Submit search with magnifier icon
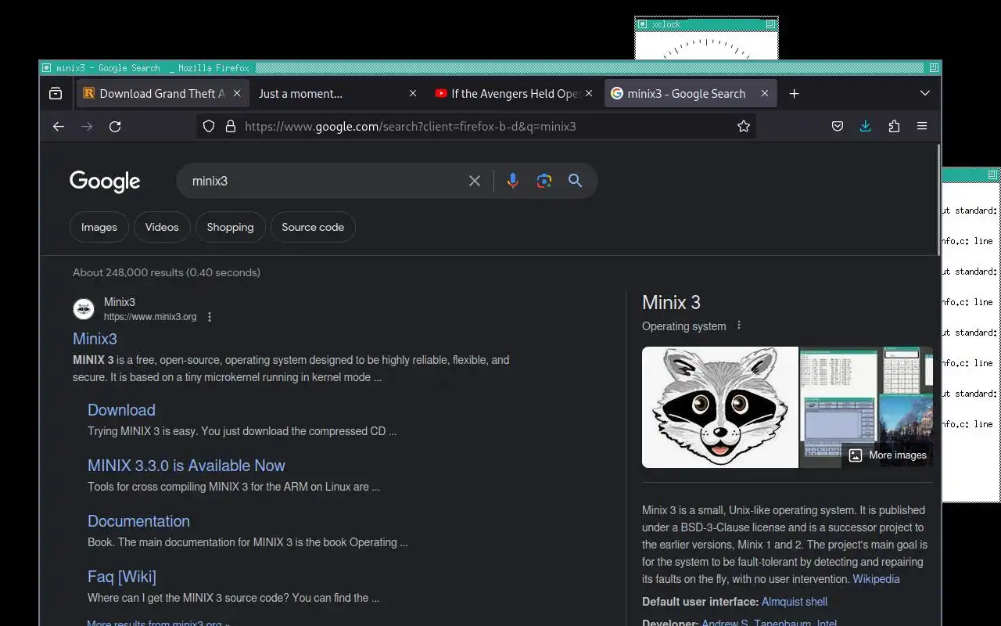 tap(575, 181)
